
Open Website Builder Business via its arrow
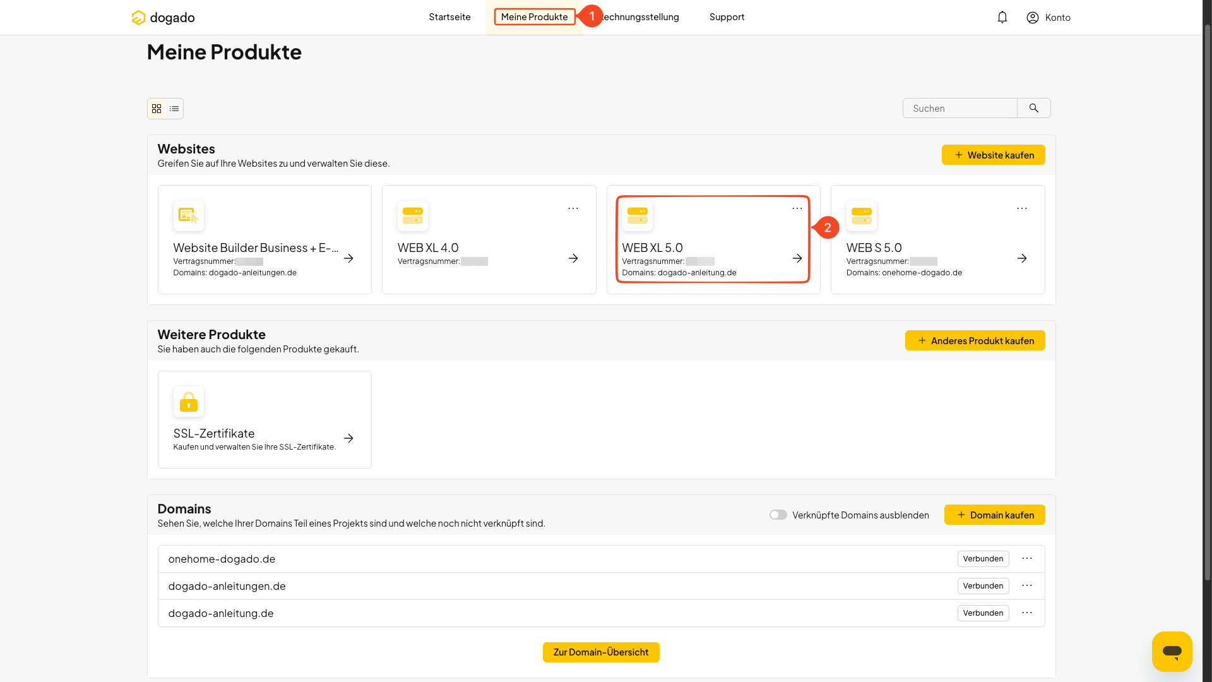point(348,258)
